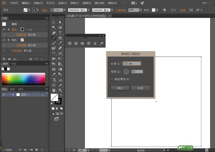This screenshot has width=215, height=152.
Task: Choose the Flare tool in floating panel
Action: (x=102, y=43)
